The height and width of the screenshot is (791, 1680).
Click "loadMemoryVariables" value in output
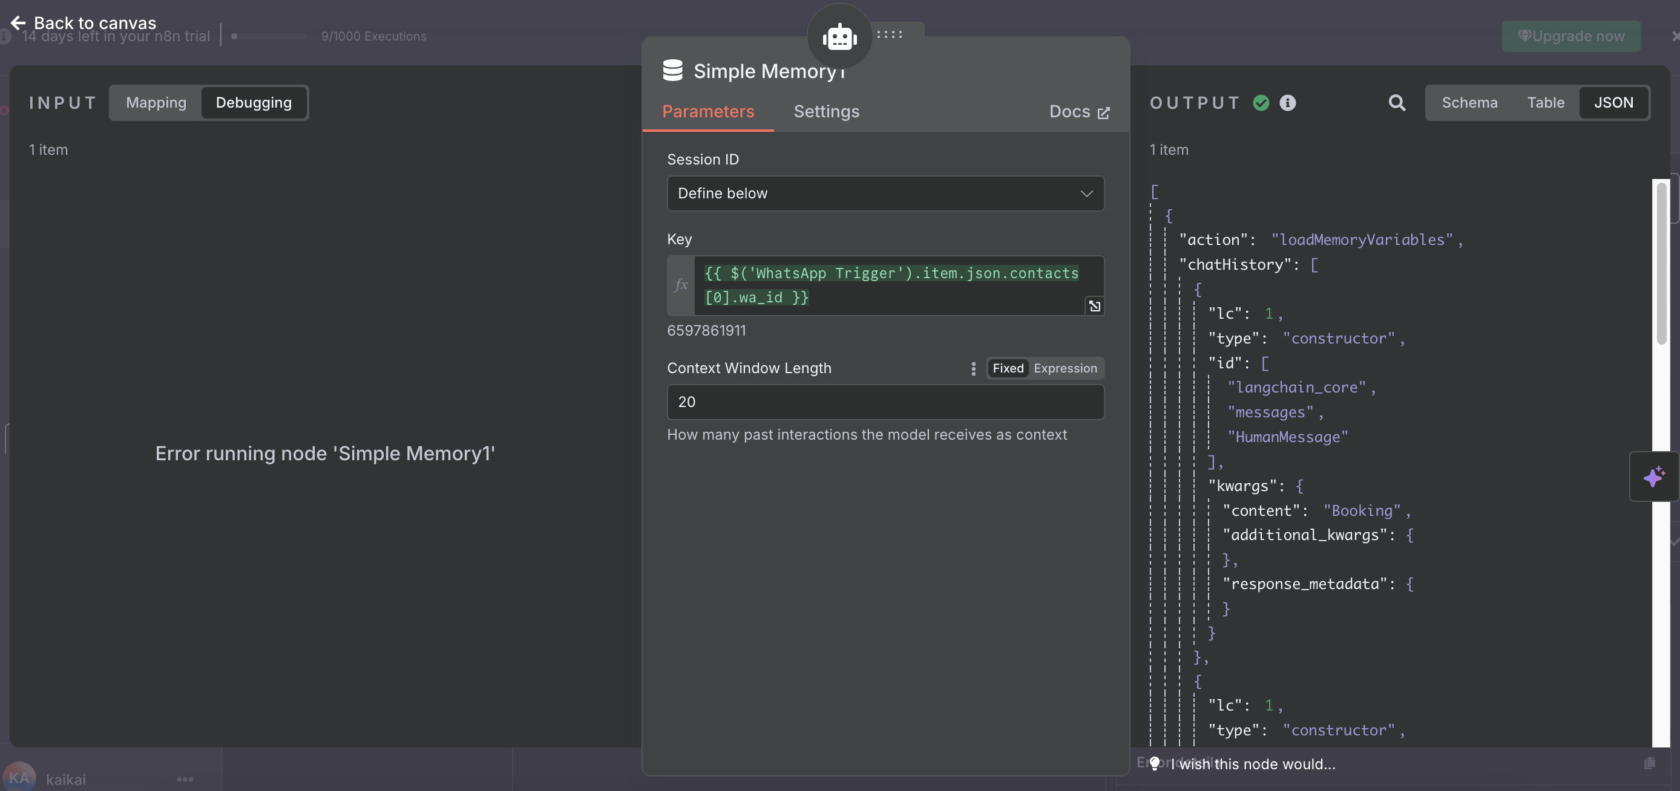(x=1362, y=239)
